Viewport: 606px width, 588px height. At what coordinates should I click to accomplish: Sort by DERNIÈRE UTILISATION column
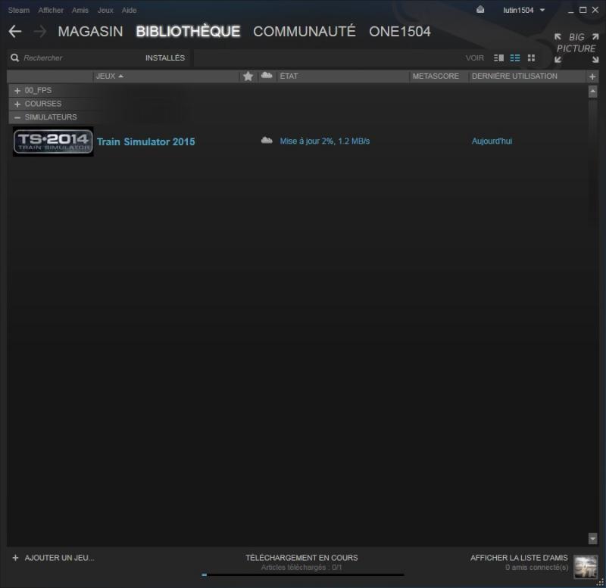pos(514,76)
